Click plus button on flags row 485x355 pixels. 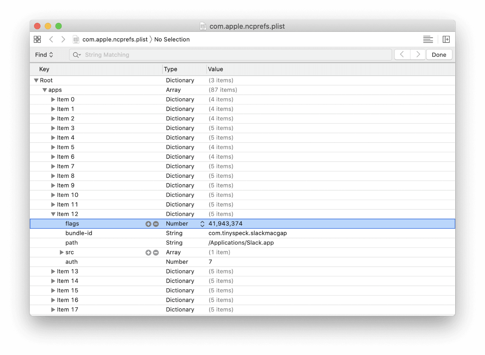click(x=148, y=224)
